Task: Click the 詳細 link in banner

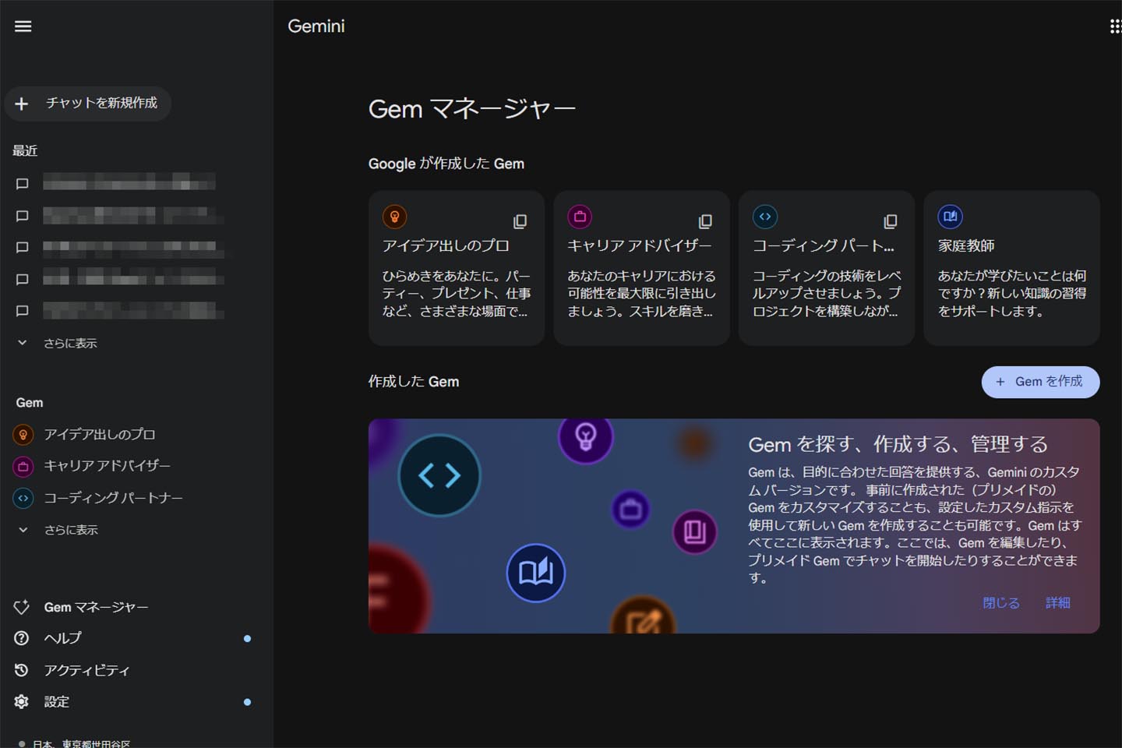Action: (1057, 603)
